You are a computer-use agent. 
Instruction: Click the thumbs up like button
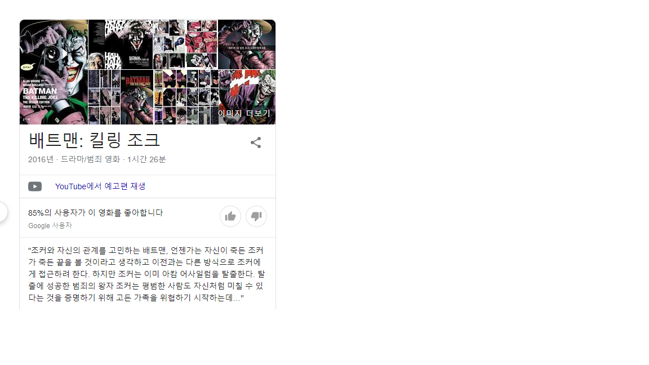(x=230, y=216)
